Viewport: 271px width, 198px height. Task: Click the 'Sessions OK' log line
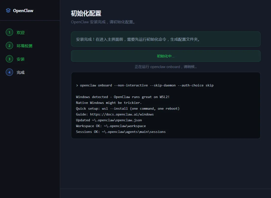121,132
